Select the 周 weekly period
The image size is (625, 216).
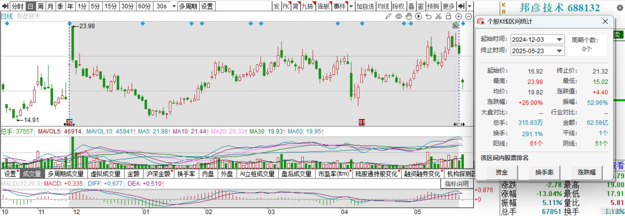[40, 6]
